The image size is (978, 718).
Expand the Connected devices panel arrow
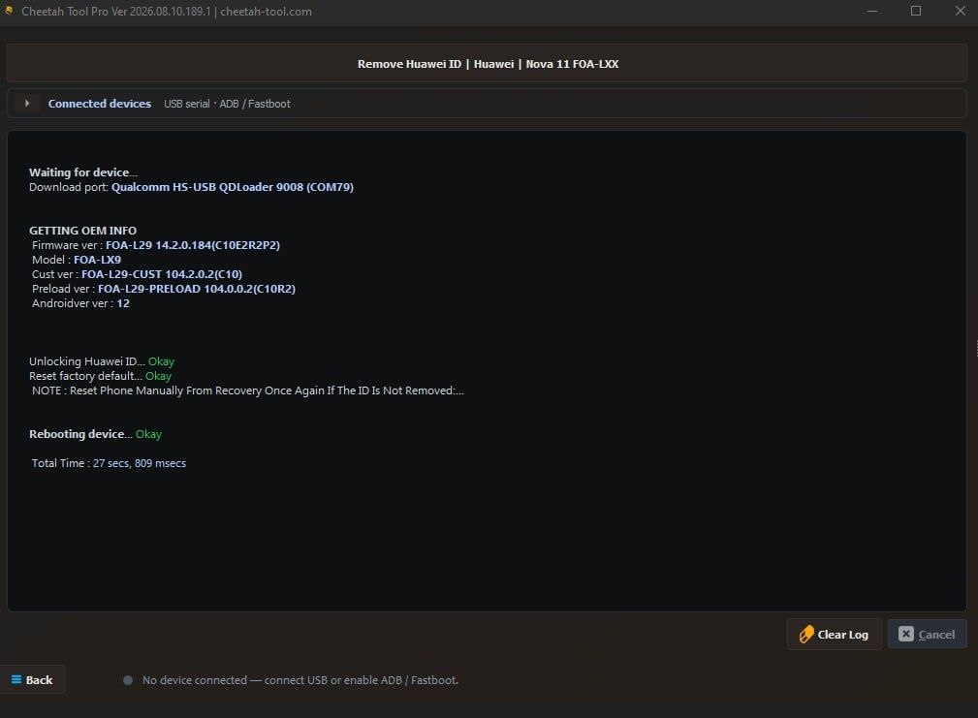click(x=27, y=104)
